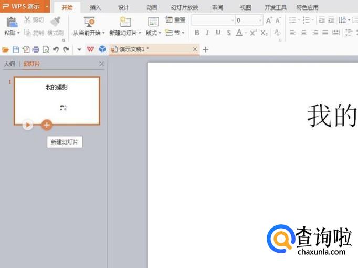Toggle Subscript formatting

click(264, 33)
